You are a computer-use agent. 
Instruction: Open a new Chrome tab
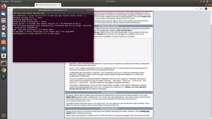[64, 5]
